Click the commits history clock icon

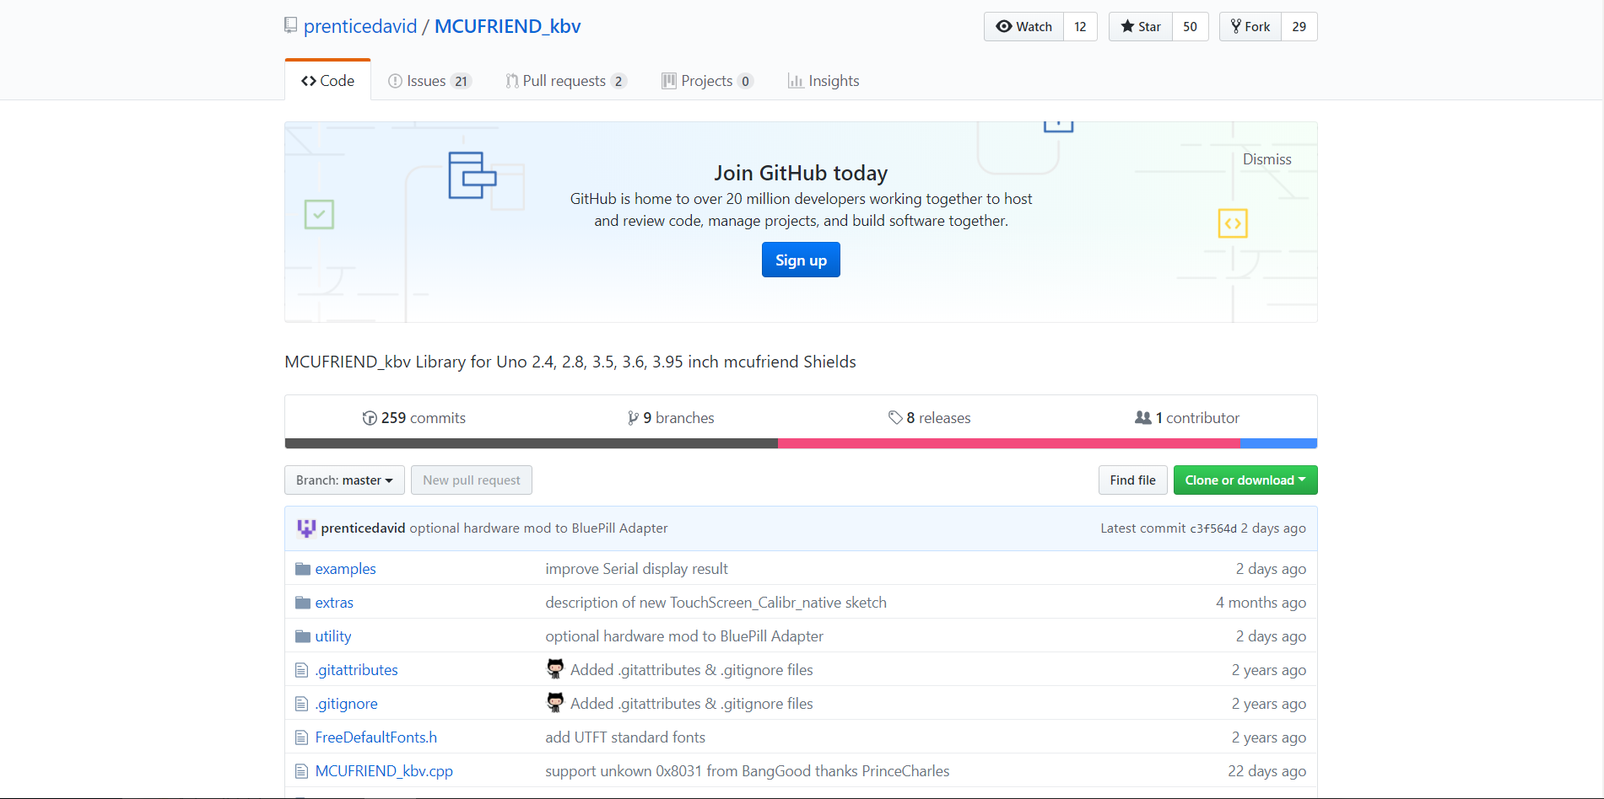[x=370, y=418]
